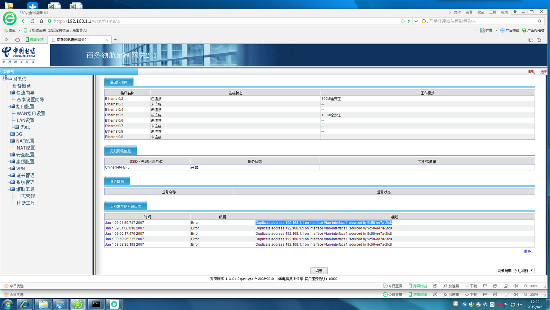
Task: Click the URL address bar field
Action: [226, 21]
